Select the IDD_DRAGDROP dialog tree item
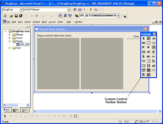 click(x=24, y=44)
